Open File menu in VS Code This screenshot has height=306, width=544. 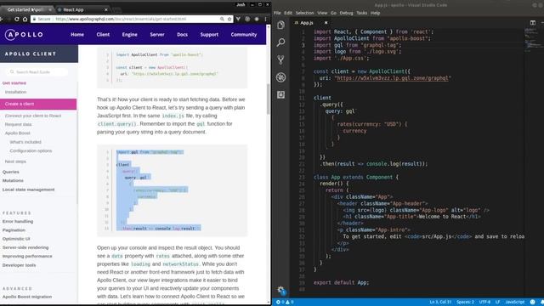coord(277,13)
